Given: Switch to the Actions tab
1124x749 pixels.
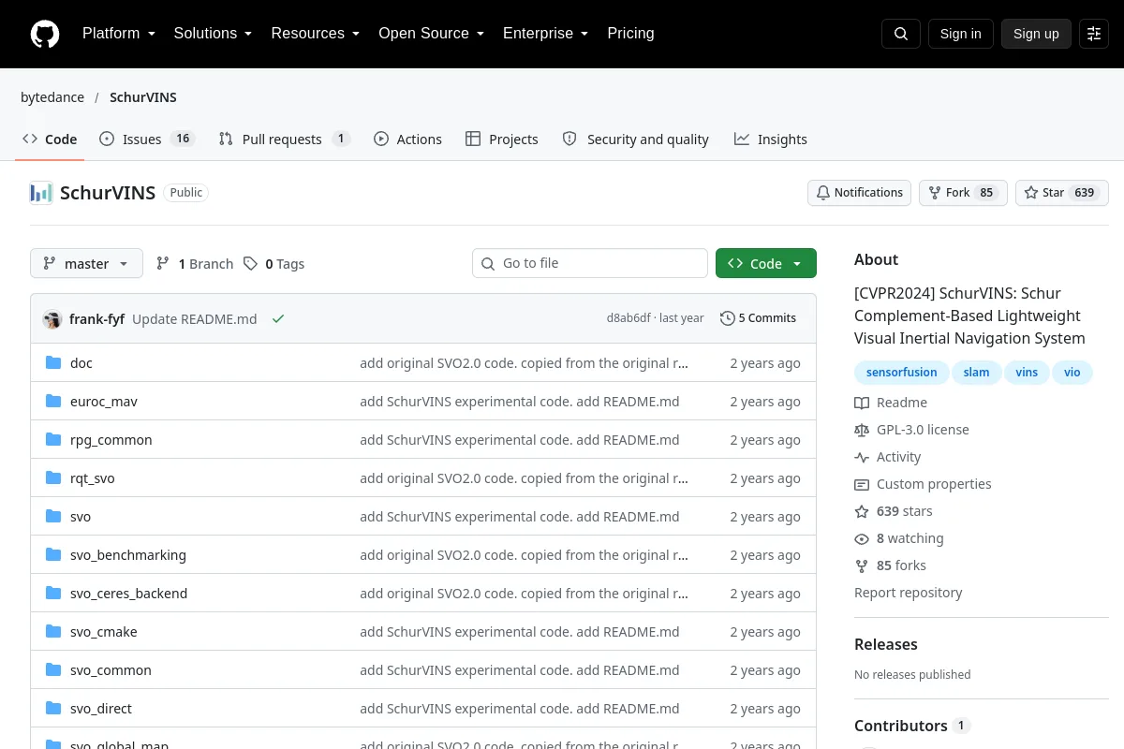Looking at the screenshot, I should coord(407,139).
